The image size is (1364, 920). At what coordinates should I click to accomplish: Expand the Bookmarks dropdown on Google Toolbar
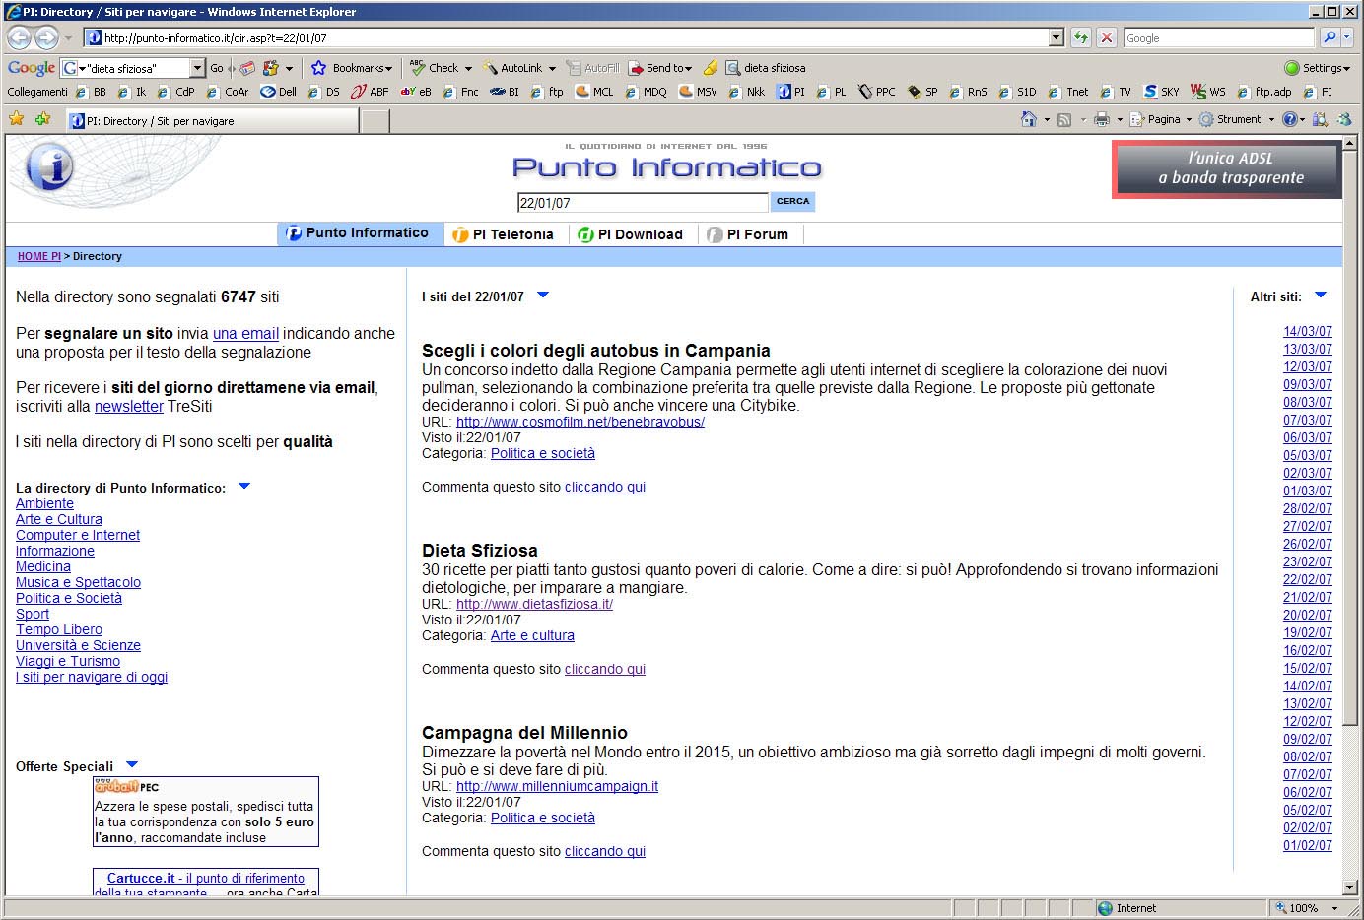click(x=389, y=69)
